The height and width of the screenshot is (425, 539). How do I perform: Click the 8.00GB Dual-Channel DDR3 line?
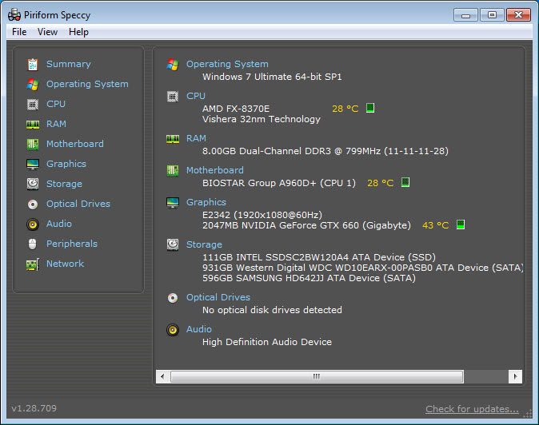pos(325,152)
